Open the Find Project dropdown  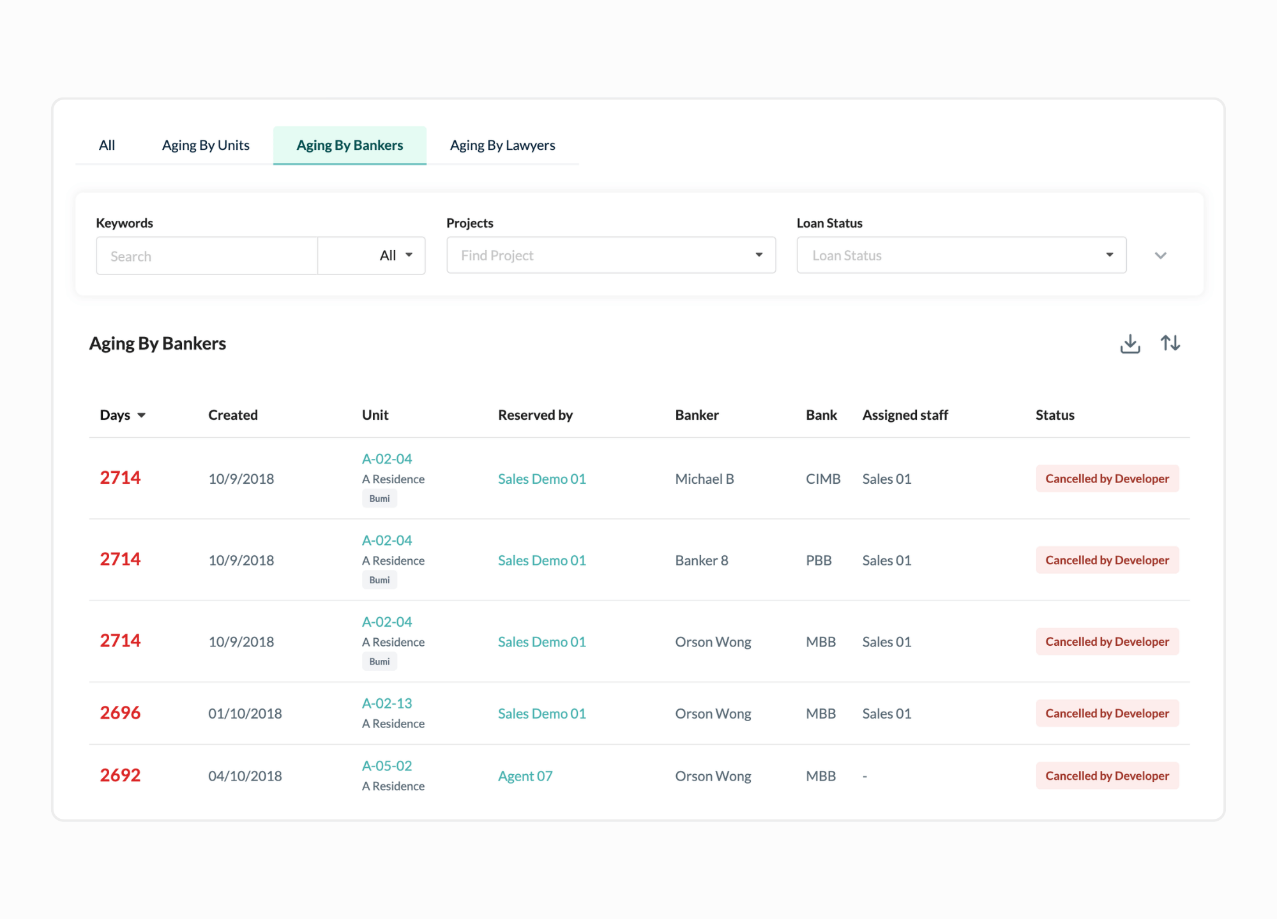point(611,255)
